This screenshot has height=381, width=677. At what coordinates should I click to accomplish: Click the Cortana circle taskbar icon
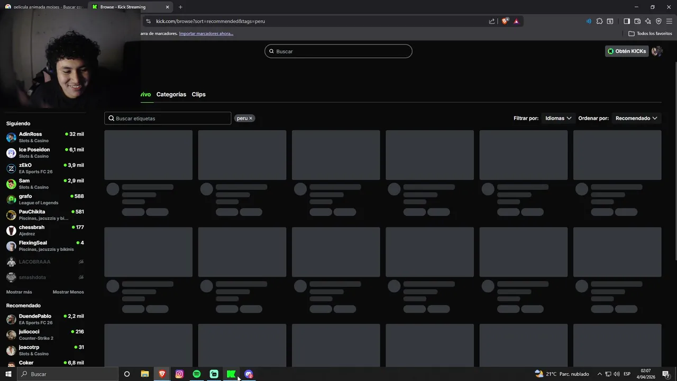[x=127, y=374]
